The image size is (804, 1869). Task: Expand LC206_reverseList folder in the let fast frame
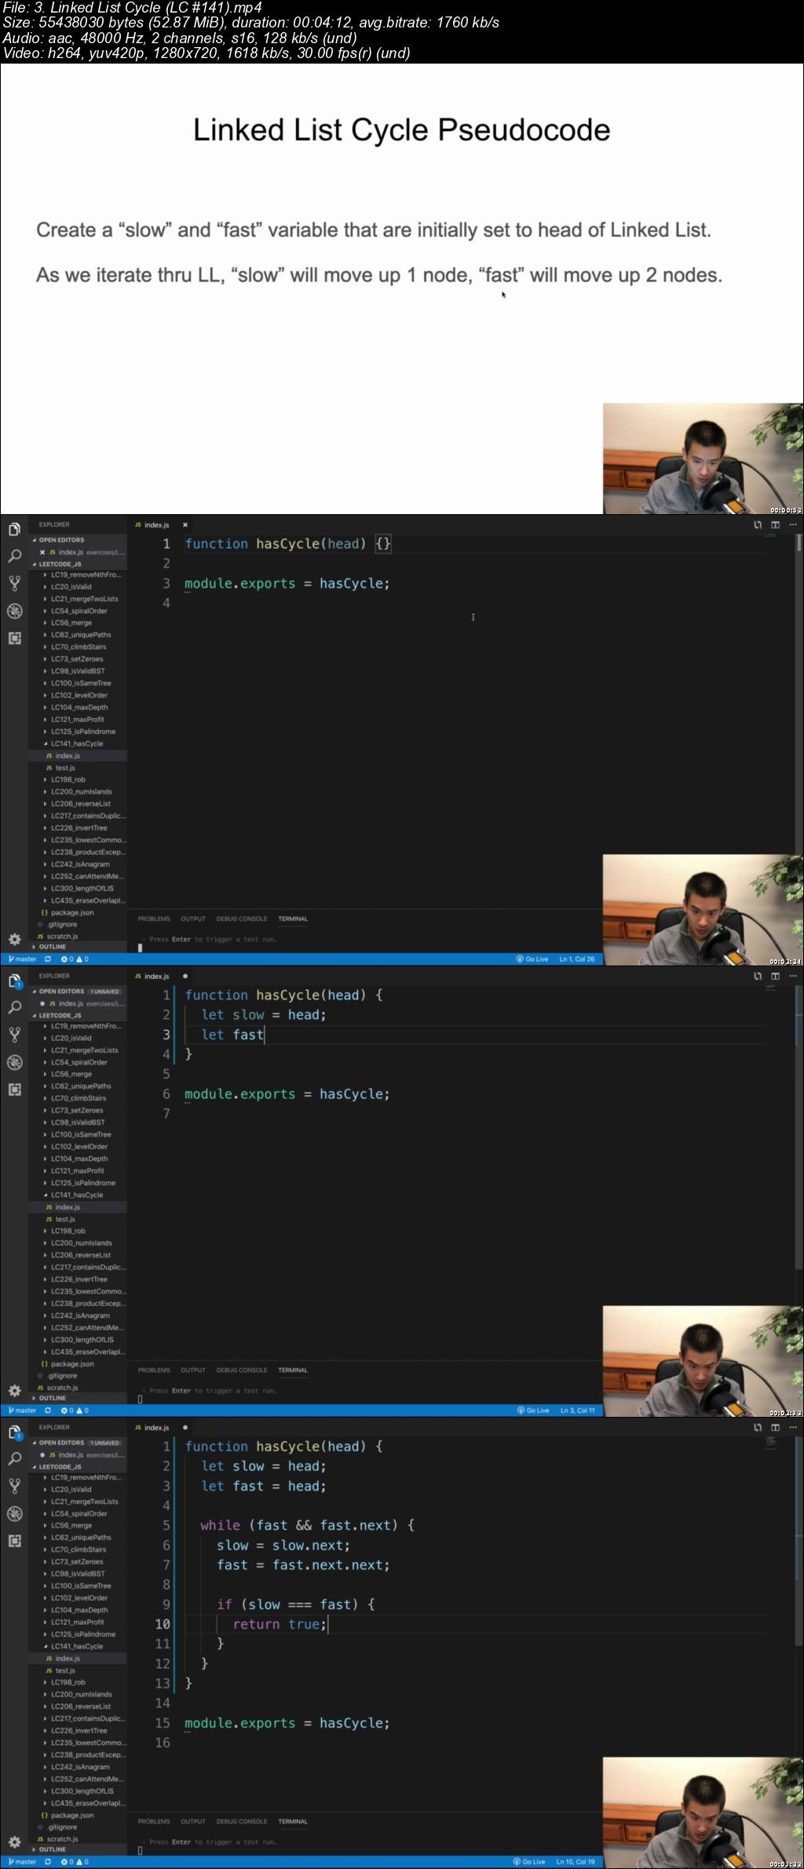tap(79, 1255)
